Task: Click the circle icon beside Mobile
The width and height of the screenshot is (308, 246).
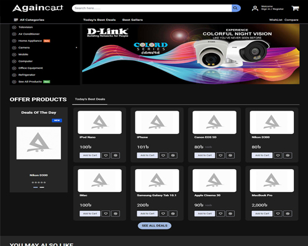Action: click(14, 55)
